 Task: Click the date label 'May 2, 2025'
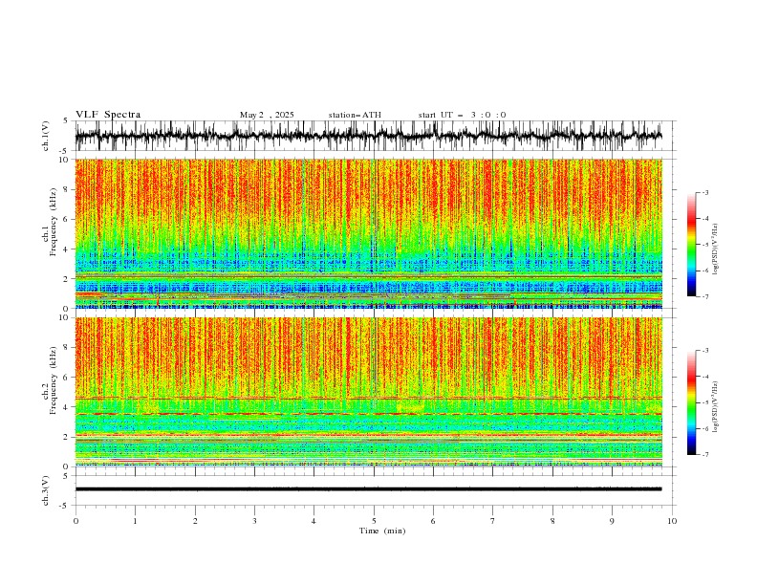(267, 115)
